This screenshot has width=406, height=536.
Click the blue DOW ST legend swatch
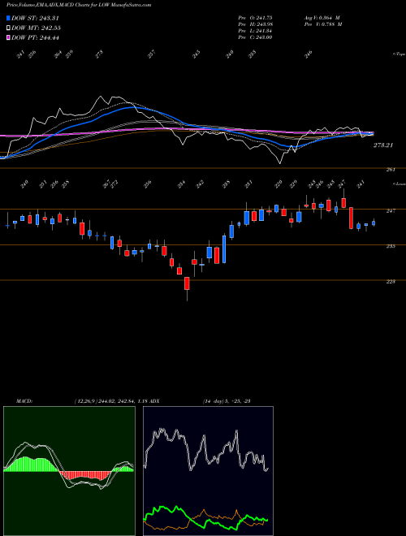coord(8,18)
